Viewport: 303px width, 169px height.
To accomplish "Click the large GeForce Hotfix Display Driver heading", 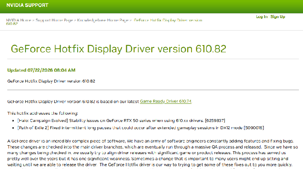I will [x=118, y=49].
